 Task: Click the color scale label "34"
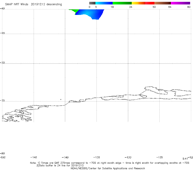point(131,7)
